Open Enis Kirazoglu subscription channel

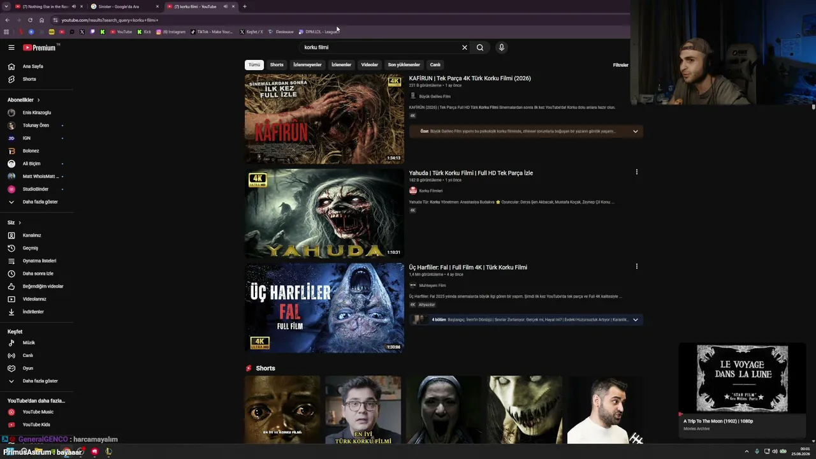[36, 113]
